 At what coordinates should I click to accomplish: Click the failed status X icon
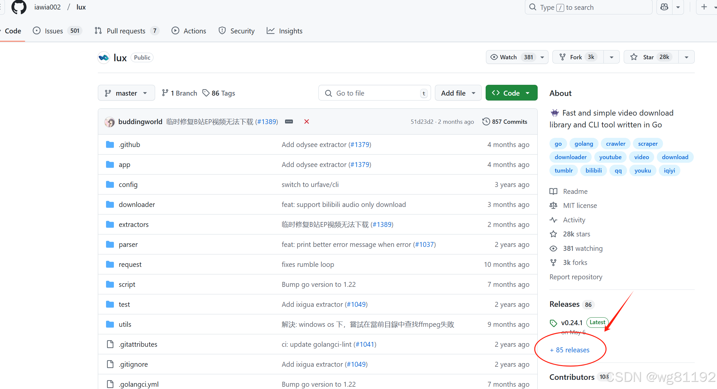coord(307,122)
